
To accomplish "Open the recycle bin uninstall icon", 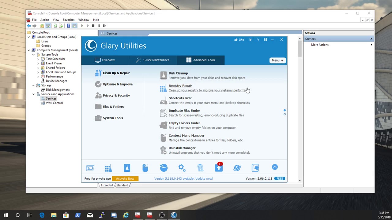I will pyautogui.click(x=200, y=167).
